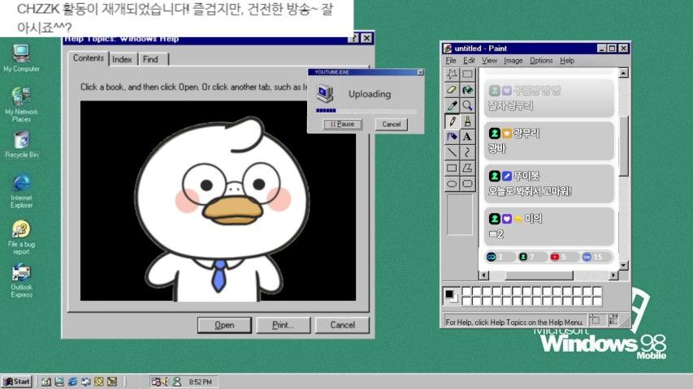Select the Text tool marked A
693x389 pixels.
click(x=467, y=137)
